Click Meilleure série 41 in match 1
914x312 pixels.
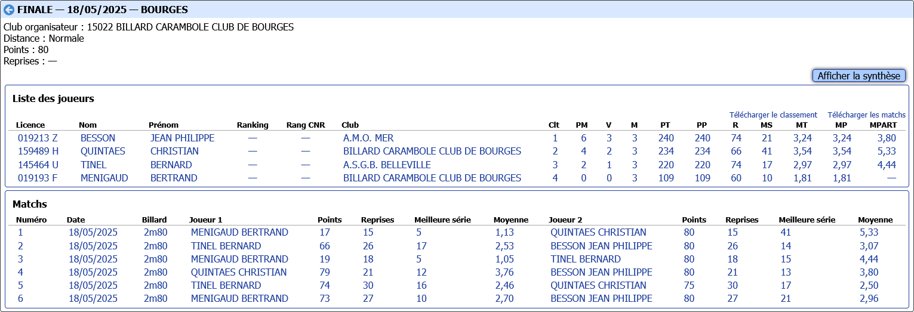786,232
